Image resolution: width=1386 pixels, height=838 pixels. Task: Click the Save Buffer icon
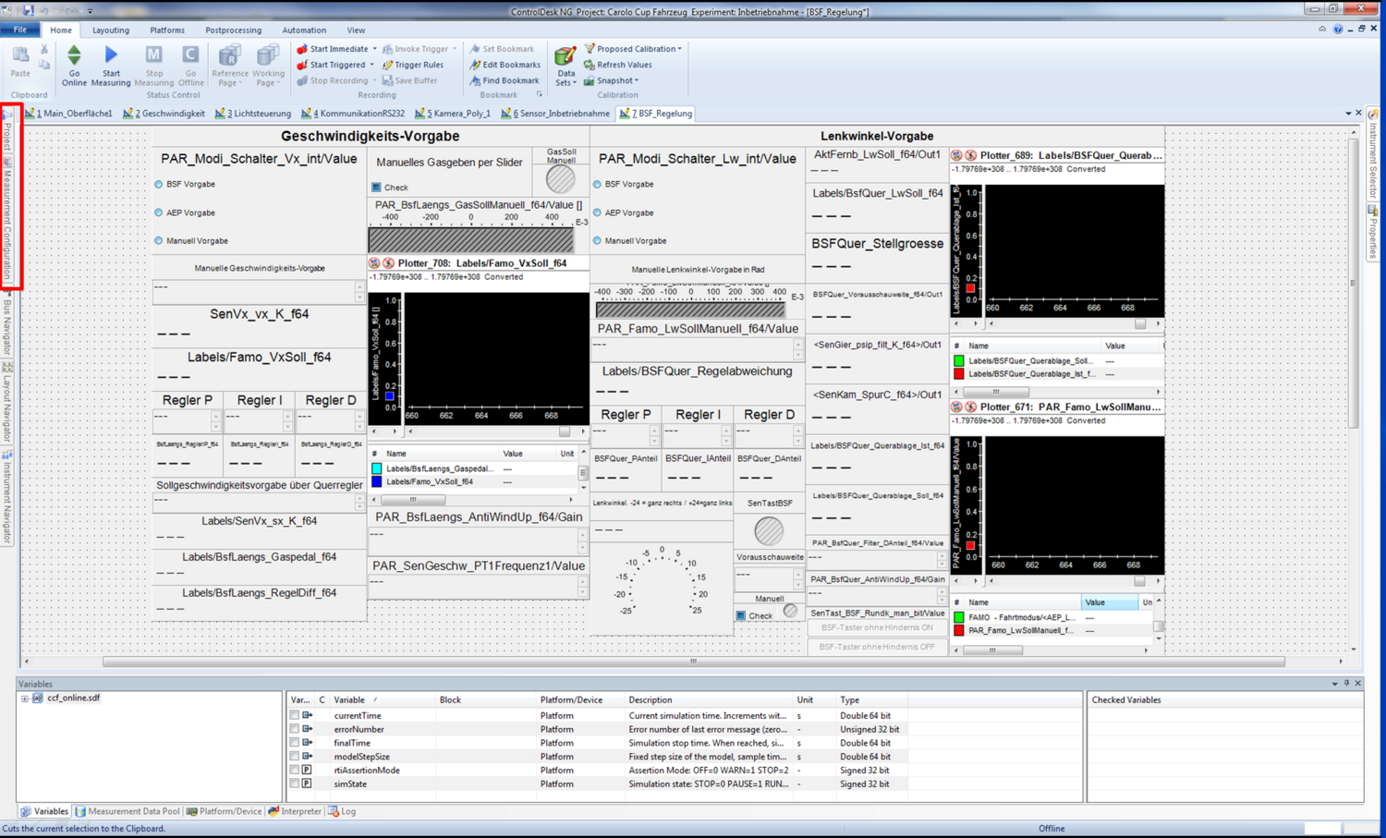point(412,80)
